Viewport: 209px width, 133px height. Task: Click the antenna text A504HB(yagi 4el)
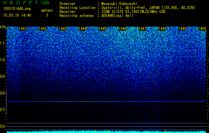point(117,16)
